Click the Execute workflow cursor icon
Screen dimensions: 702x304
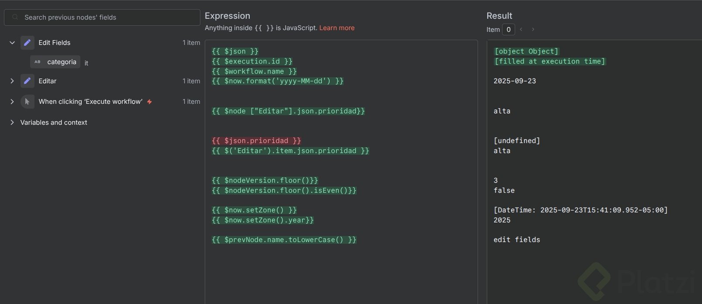pyautogui.click(x=28, y=102)
